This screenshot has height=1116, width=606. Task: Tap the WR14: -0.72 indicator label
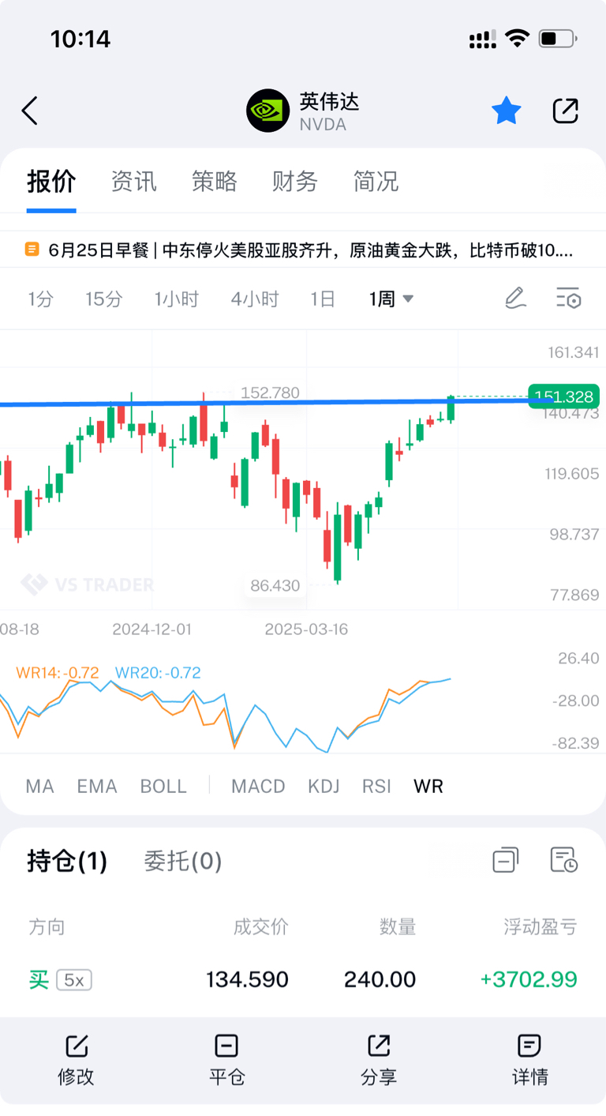coord(58,673)
